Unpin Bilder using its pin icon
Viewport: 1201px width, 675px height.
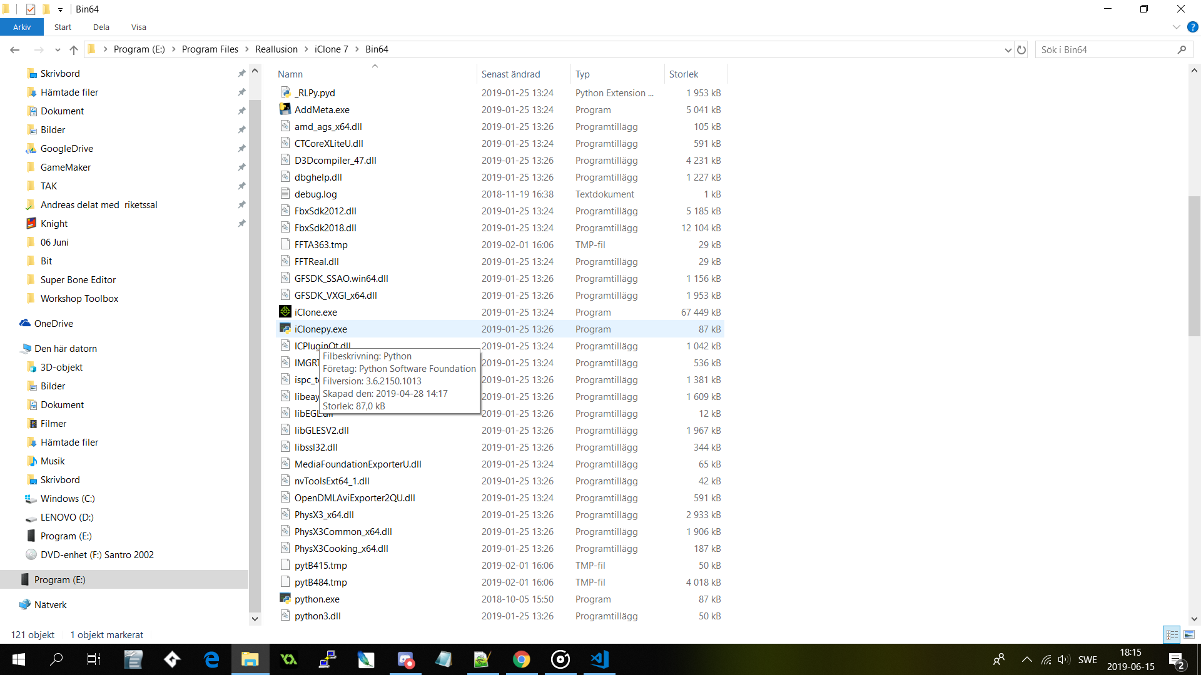point(241,129)
